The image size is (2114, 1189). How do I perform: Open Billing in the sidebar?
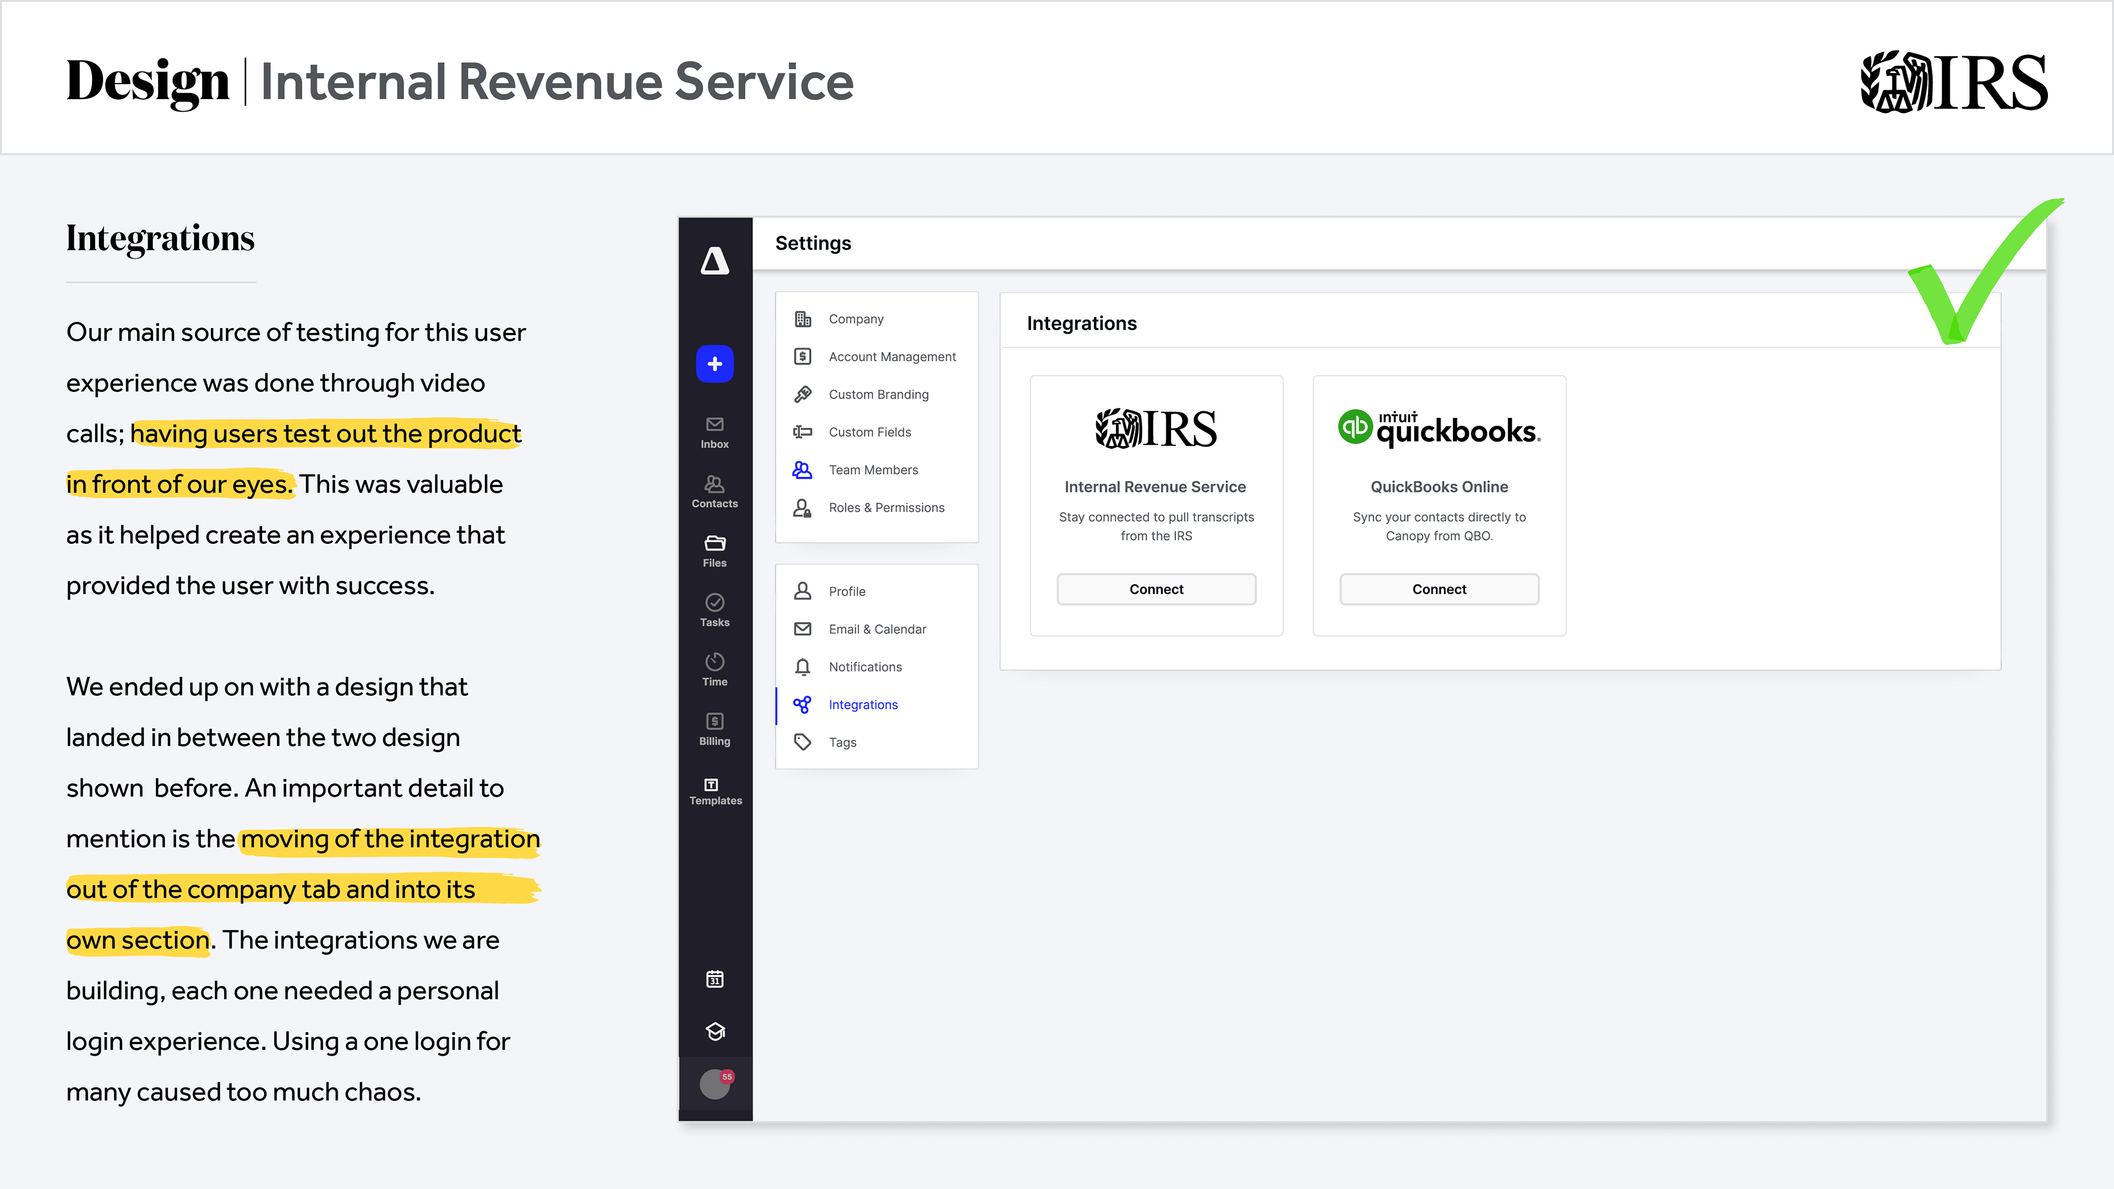pos(715,729)
